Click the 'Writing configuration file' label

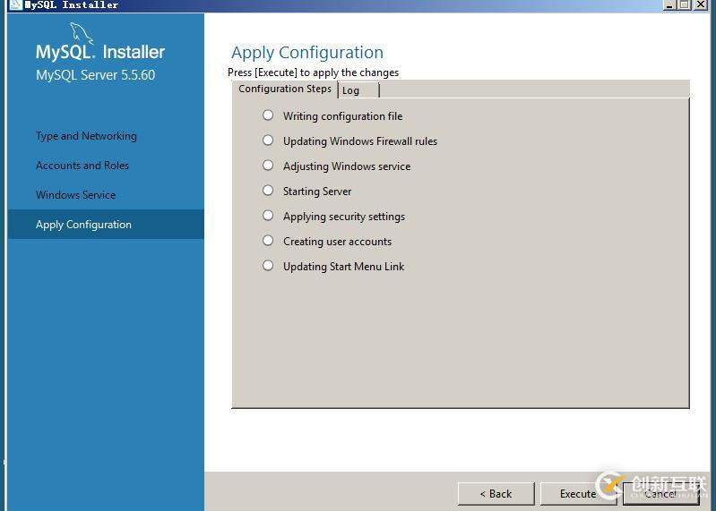(x=343, y=116)
